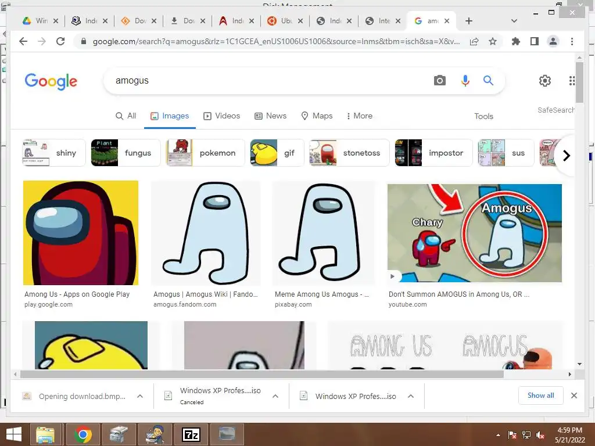Viewport: 595px width, 446px height.
Task: Close the active Google amogus tab
Action: [x=447, y=21]
